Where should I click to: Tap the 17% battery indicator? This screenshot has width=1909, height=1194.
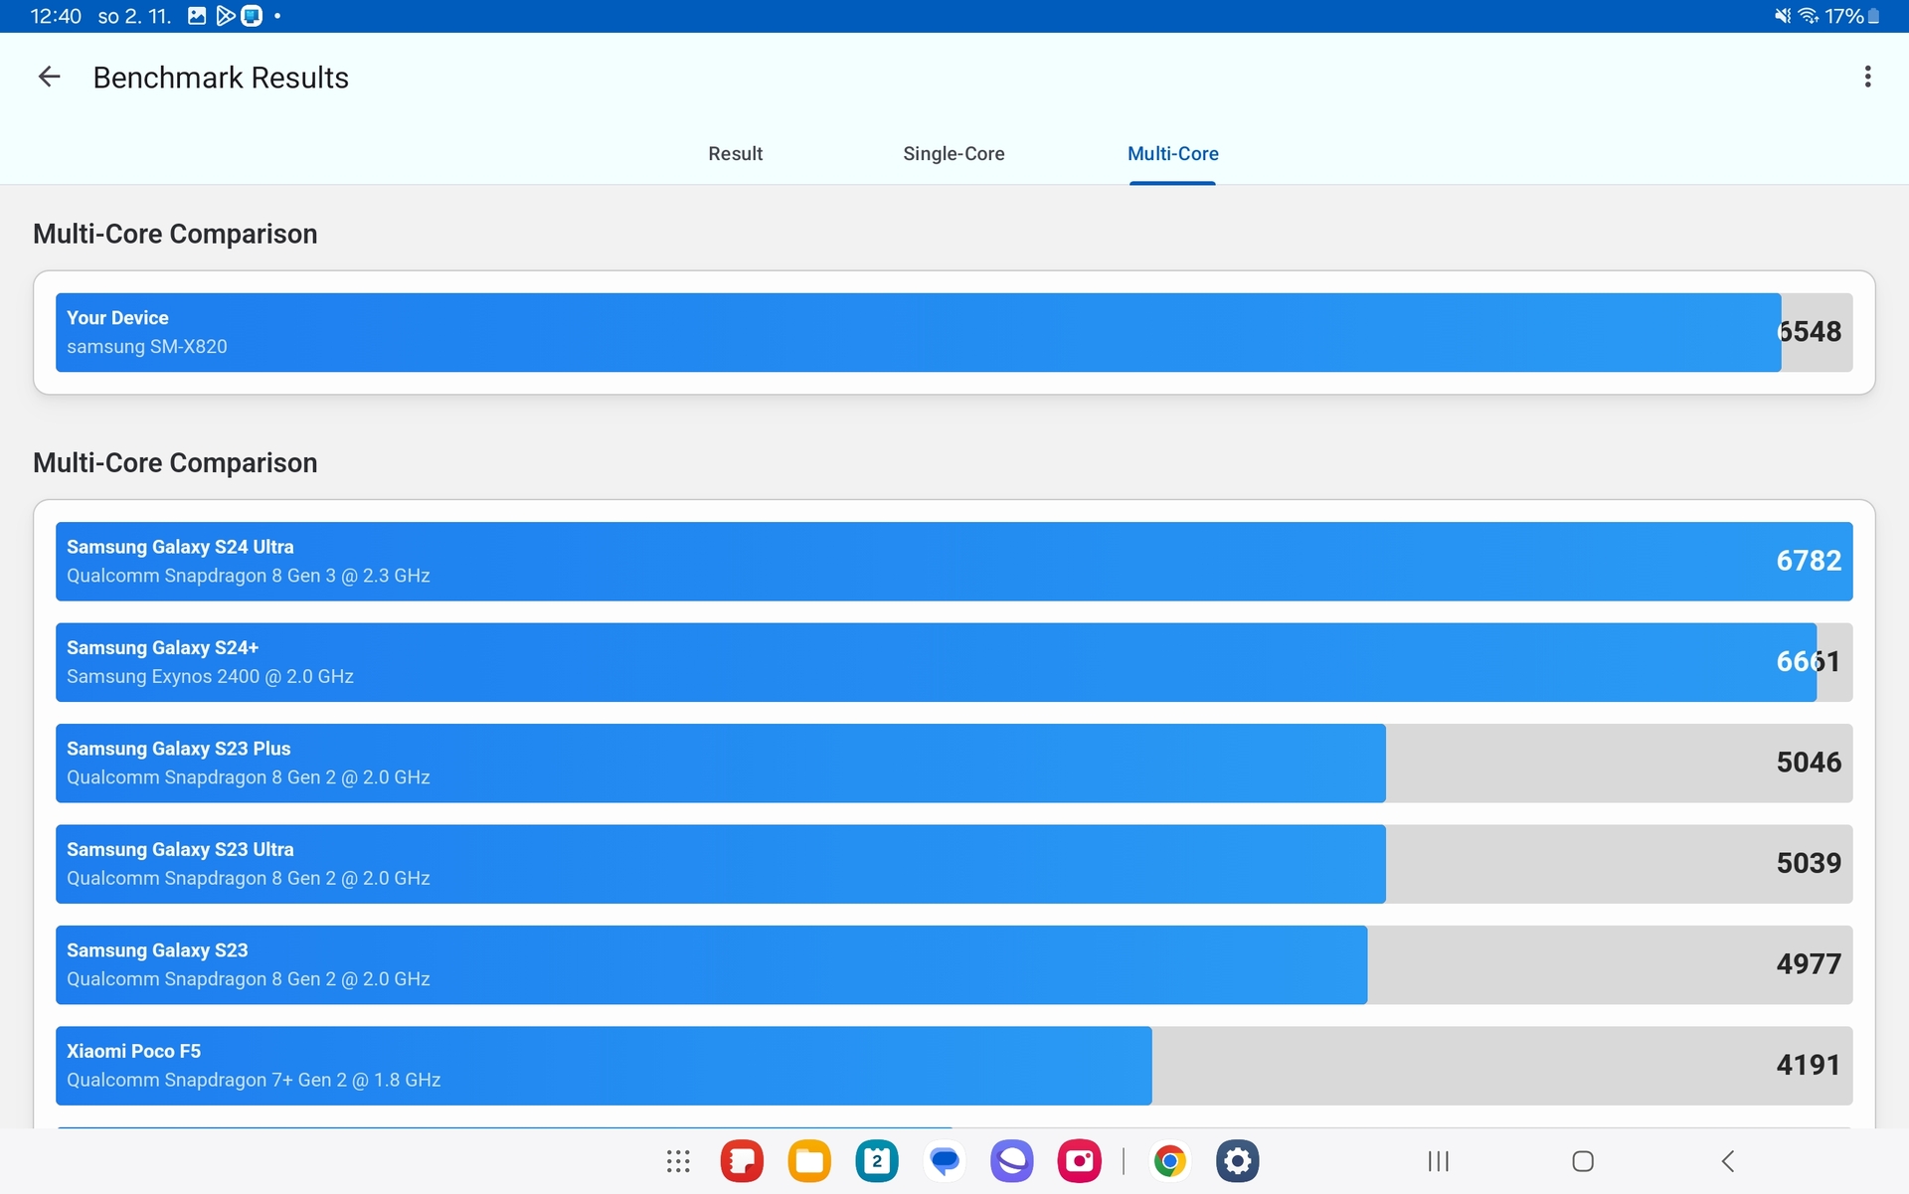(x=1851, y=16)
